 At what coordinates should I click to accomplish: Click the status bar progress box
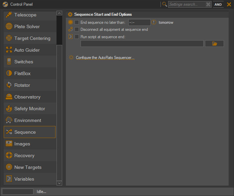coord(18,192)
